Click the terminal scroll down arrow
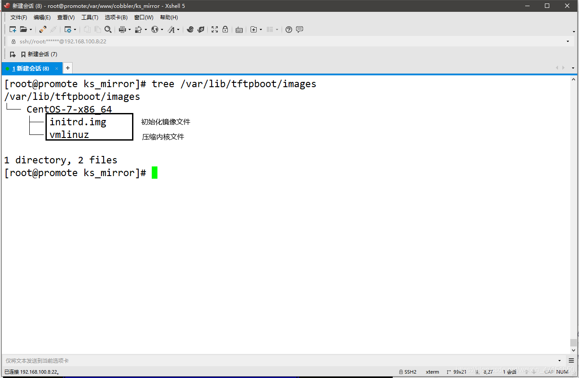The width and height of the screenshot is (579, 378). pyautogui.click(x=573, y=350)
